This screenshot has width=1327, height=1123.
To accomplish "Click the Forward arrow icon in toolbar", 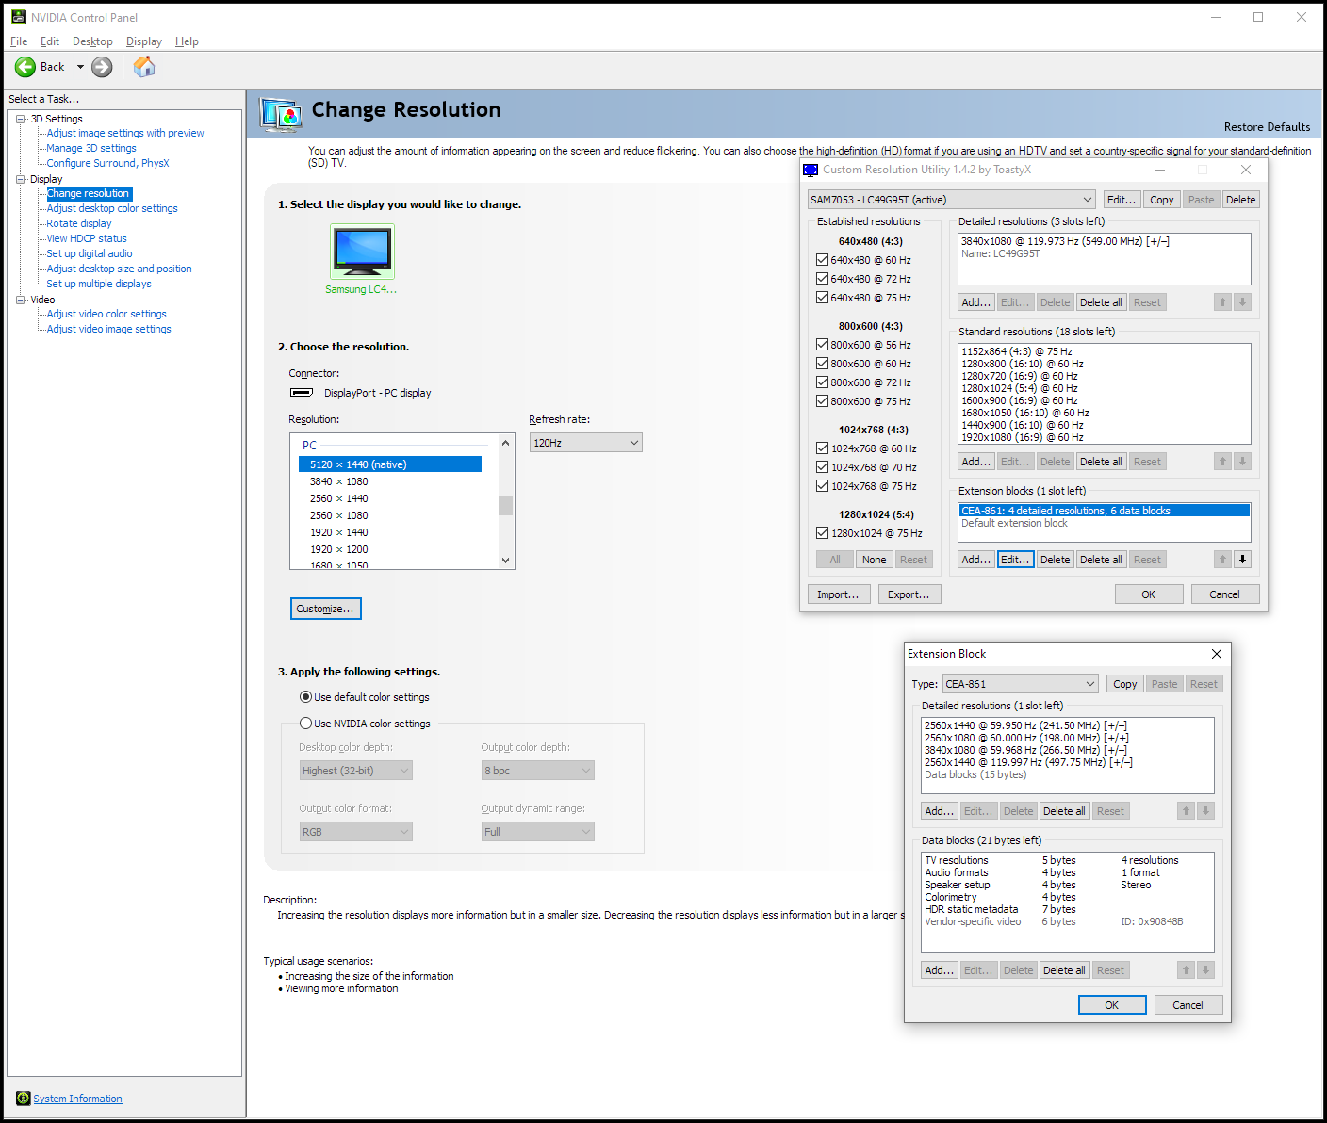I will tap(102, 67).
